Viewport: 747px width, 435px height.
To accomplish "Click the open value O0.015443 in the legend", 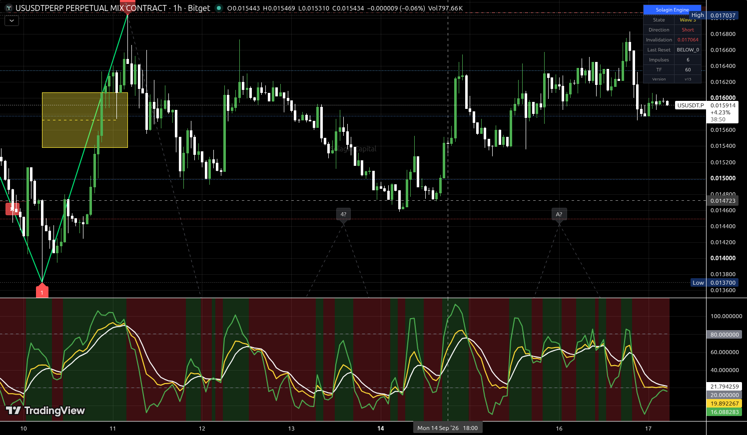I will click(x=243, y=8).
